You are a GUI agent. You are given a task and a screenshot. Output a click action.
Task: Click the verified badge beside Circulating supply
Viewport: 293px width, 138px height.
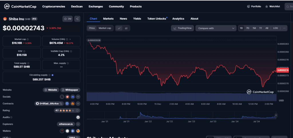tap(53, 75)
